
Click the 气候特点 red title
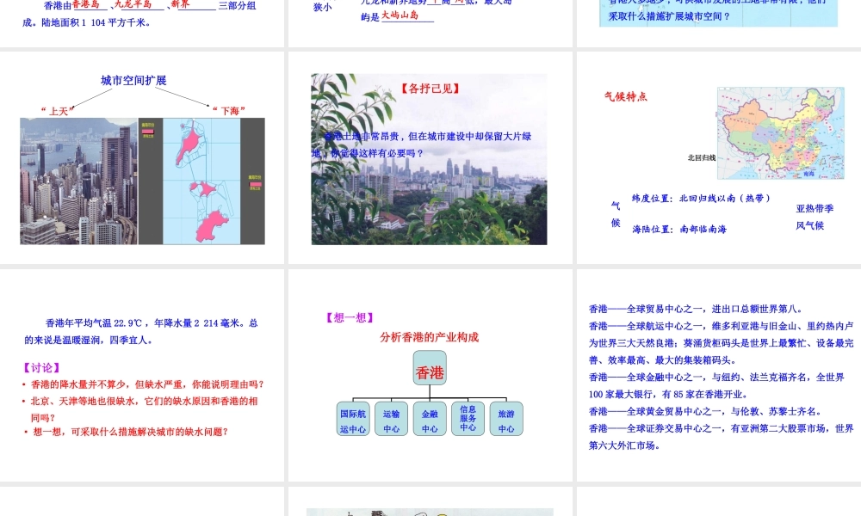pos(625,96)
